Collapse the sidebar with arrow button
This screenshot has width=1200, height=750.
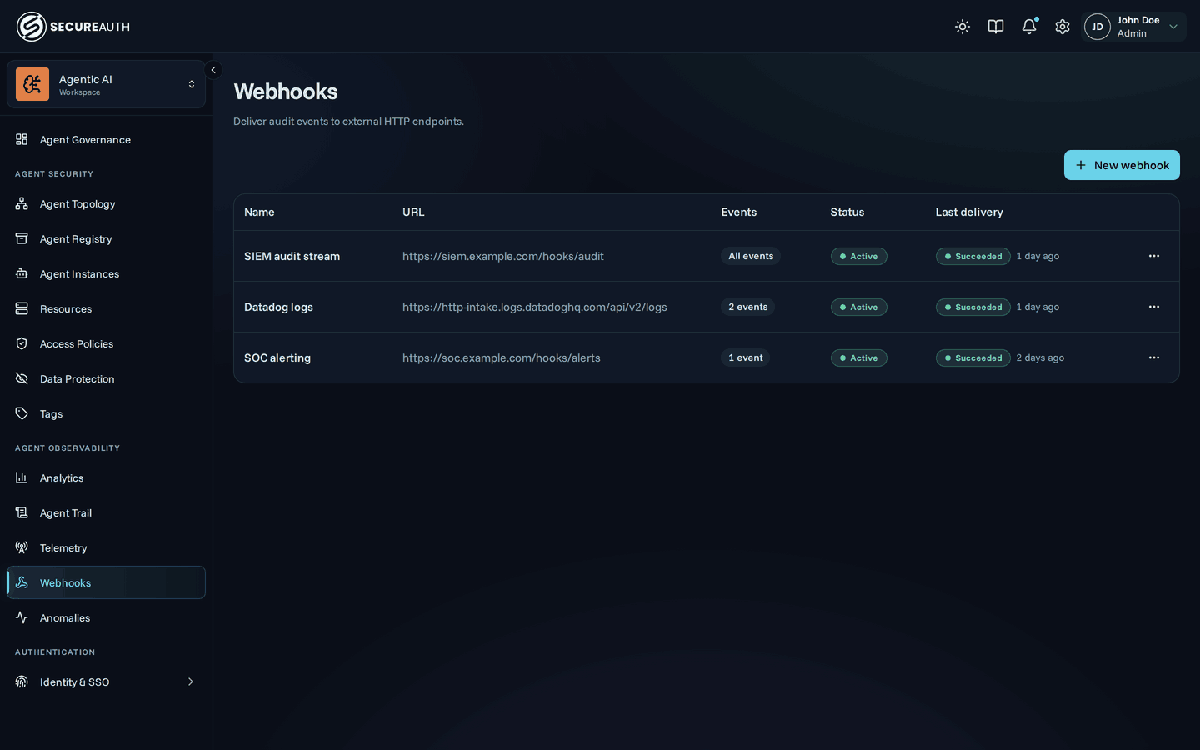[x=213, y=70]
